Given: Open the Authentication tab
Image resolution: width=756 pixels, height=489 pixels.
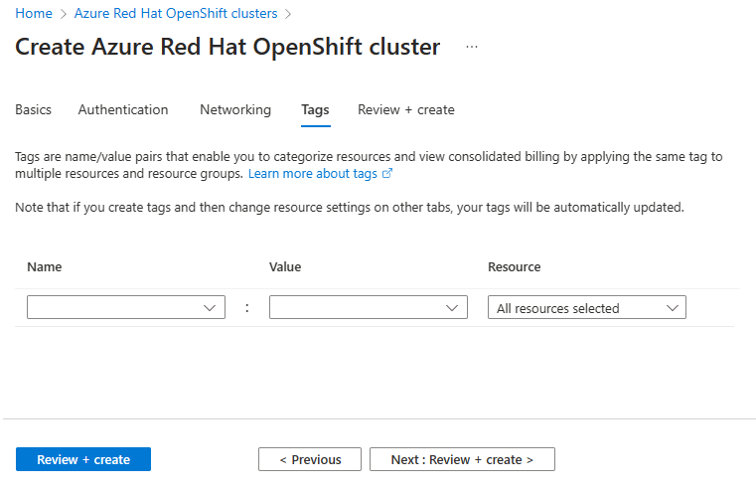Looking at the screenshot, I should (123, 110).
